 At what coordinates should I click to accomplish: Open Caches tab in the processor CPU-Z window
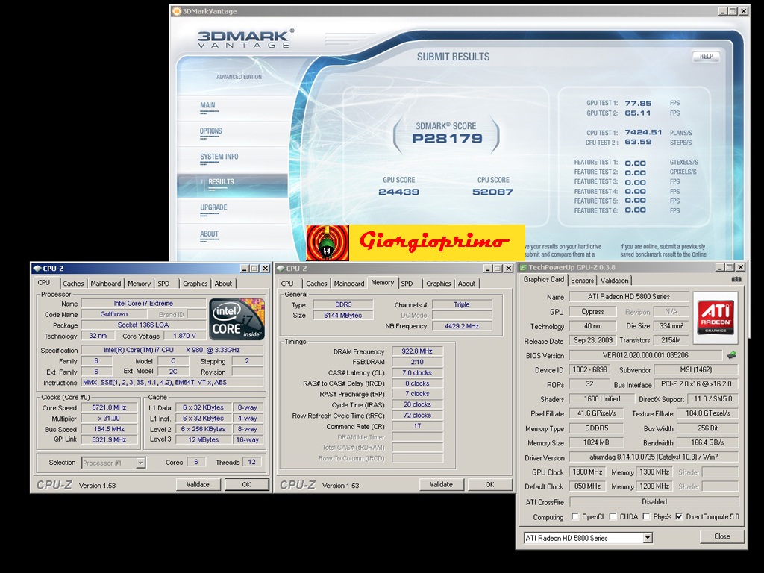point(73,283)
